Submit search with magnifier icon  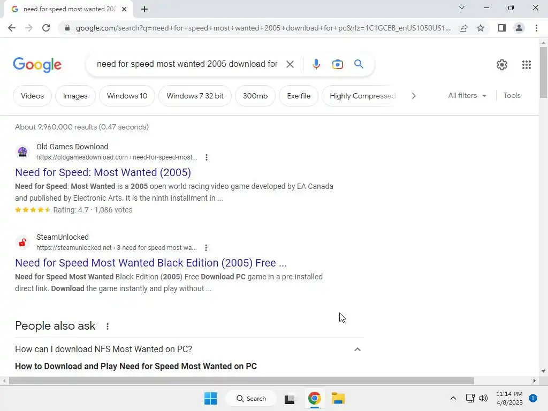point(359,64)
